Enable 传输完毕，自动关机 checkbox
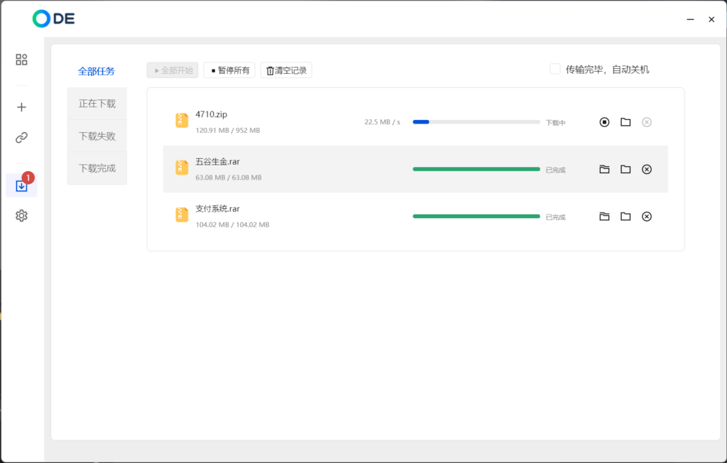 [x=555, y=69]
